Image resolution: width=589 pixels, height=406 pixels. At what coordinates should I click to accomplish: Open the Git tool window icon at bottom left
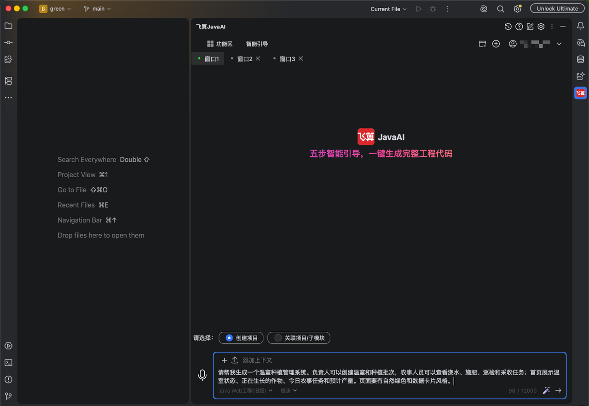click(x=8, y=396)
